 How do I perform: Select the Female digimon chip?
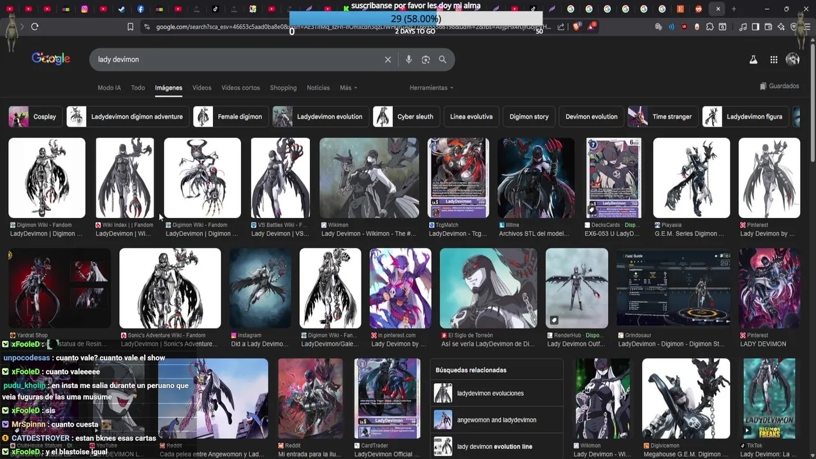[x=230, y=117]
